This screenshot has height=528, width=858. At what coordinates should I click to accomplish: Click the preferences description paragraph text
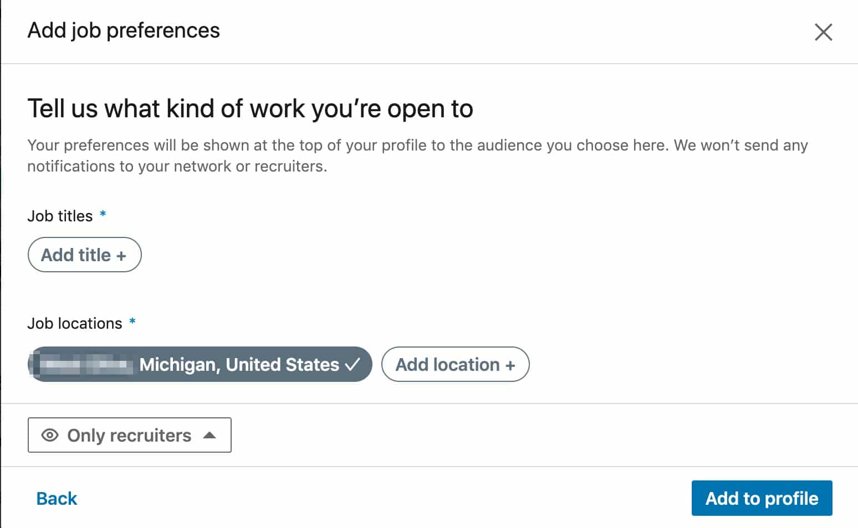pos(417,156)
